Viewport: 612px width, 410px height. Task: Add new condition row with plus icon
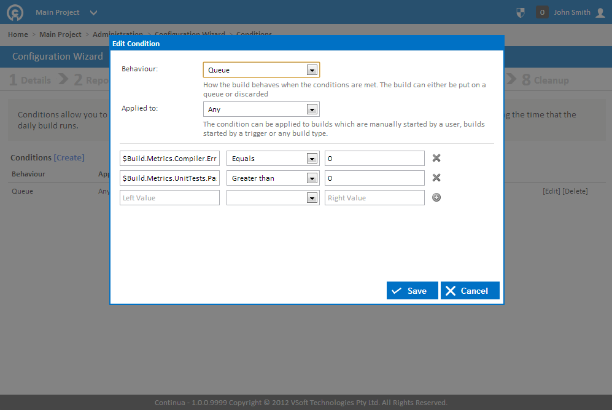[436, 197]
